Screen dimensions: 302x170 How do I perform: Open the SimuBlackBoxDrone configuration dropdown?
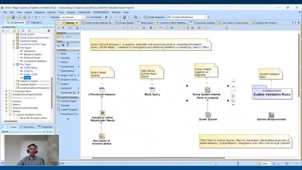(x=205, y=17)
